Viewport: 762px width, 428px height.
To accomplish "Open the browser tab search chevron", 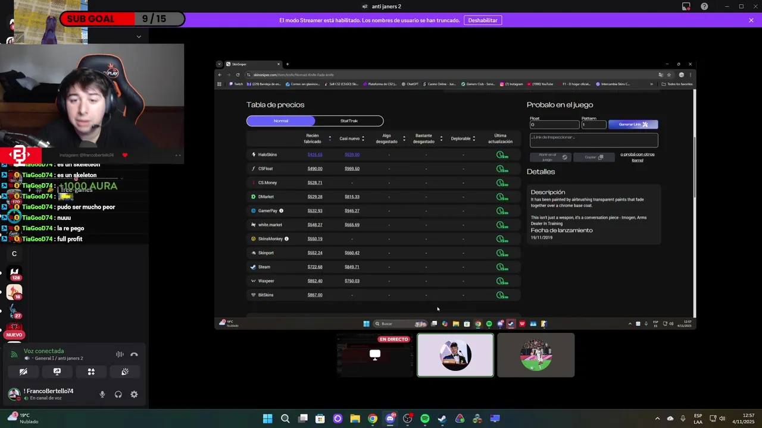I will (219, 64).
